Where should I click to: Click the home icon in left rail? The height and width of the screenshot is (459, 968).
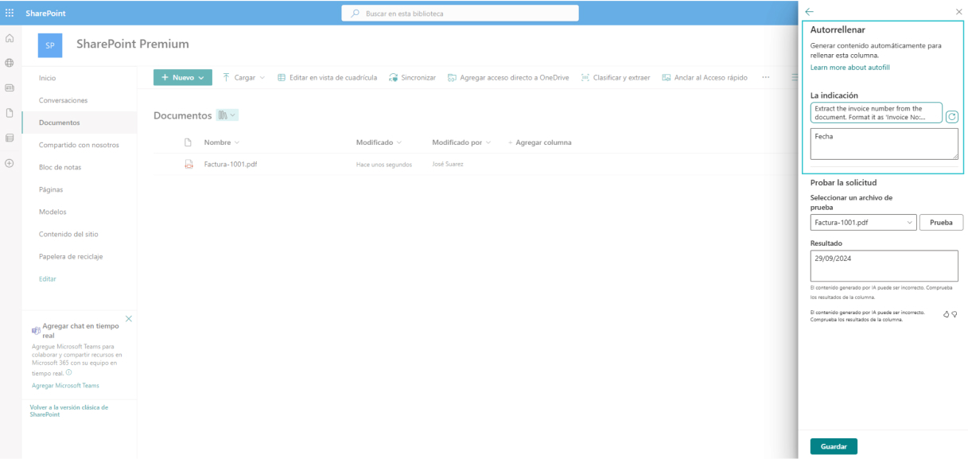click(10, 39)
